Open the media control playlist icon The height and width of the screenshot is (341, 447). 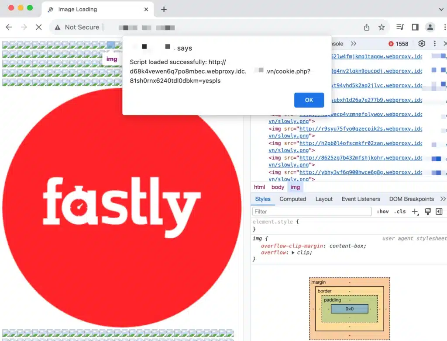coord(400,27)
